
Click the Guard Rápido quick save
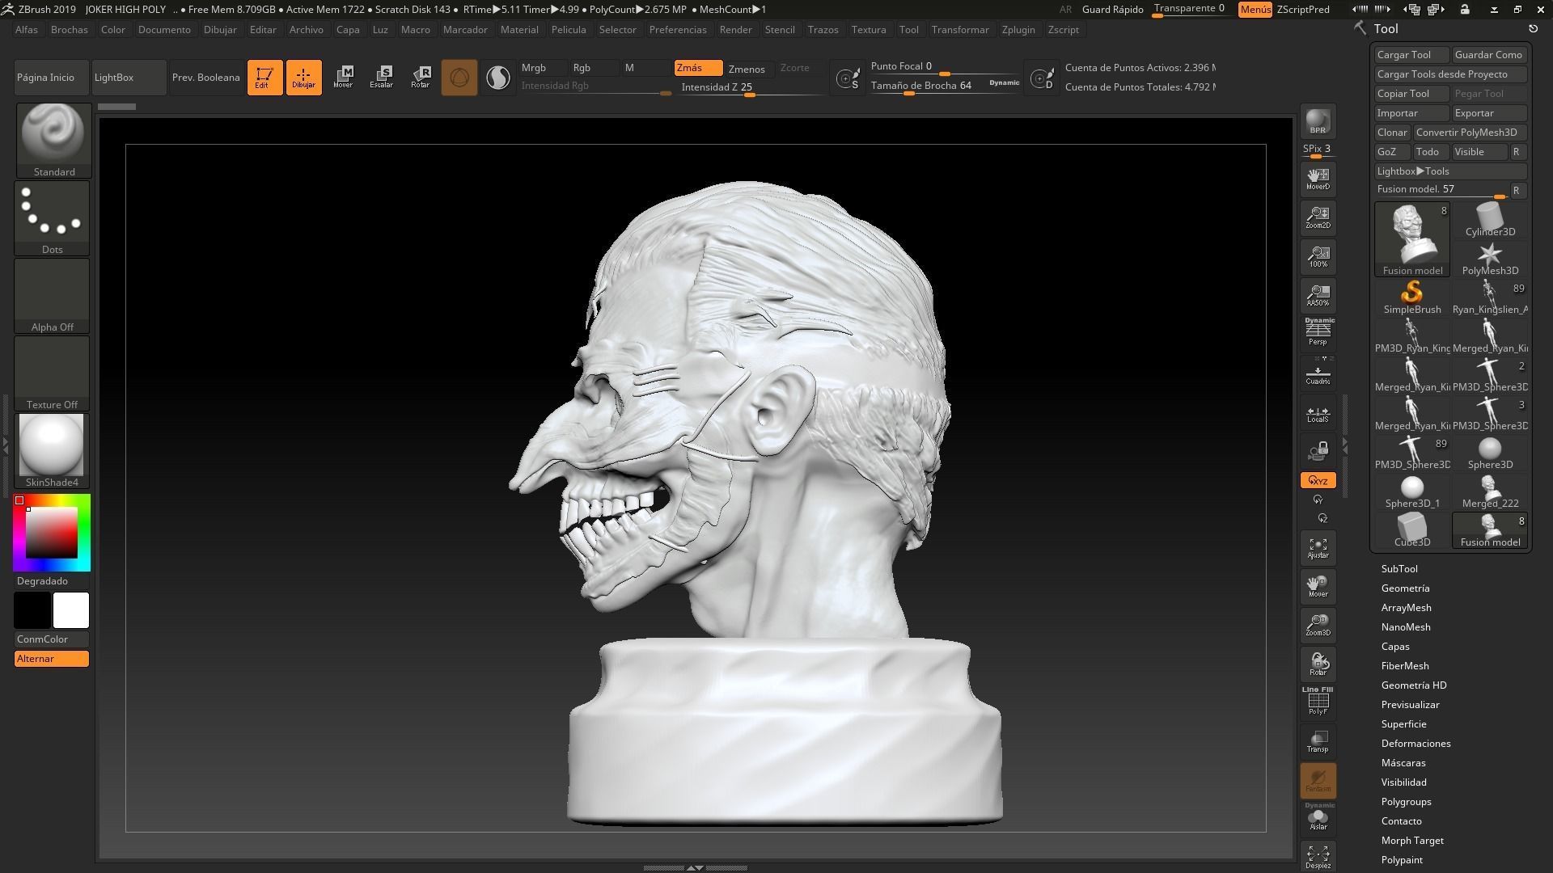tap(1112, 10)
